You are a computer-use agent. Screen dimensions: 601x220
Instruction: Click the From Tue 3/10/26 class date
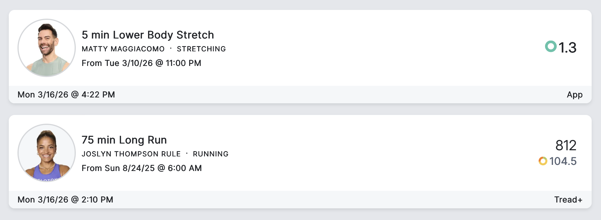141,63
